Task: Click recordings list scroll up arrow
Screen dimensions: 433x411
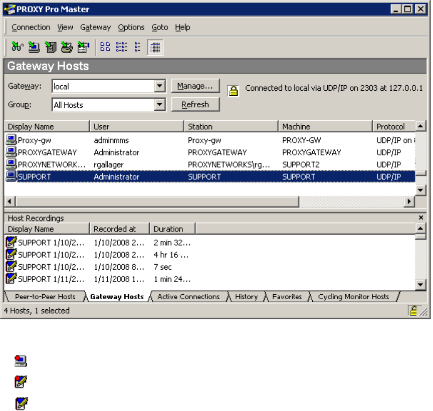Action: tap(420, 229)
